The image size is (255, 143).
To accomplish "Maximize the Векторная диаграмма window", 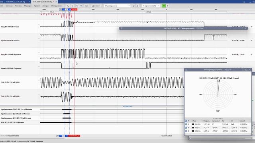I will tap(246, 70).
